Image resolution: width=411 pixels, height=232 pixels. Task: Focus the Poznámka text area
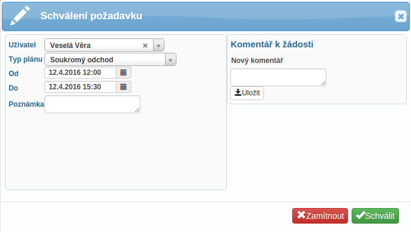pos(92,104)
